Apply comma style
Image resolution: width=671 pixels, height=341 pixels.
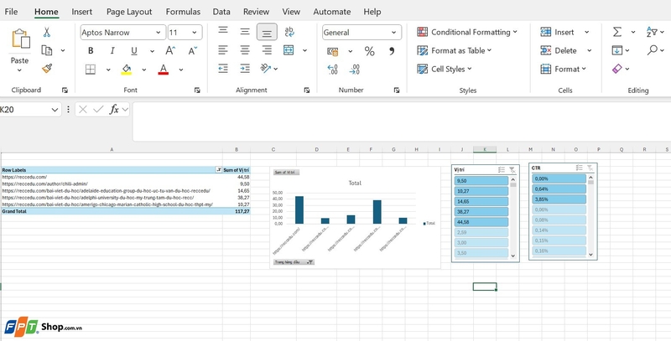point(392,52)
